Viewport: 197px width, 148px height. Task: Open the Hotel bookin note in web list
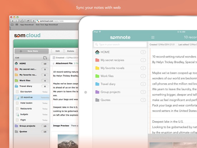coord(32,103)
